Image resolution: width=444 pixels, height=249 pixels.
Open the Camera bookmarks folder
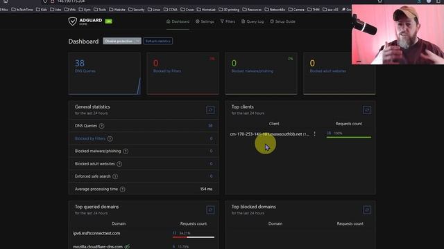click(296, 10)
